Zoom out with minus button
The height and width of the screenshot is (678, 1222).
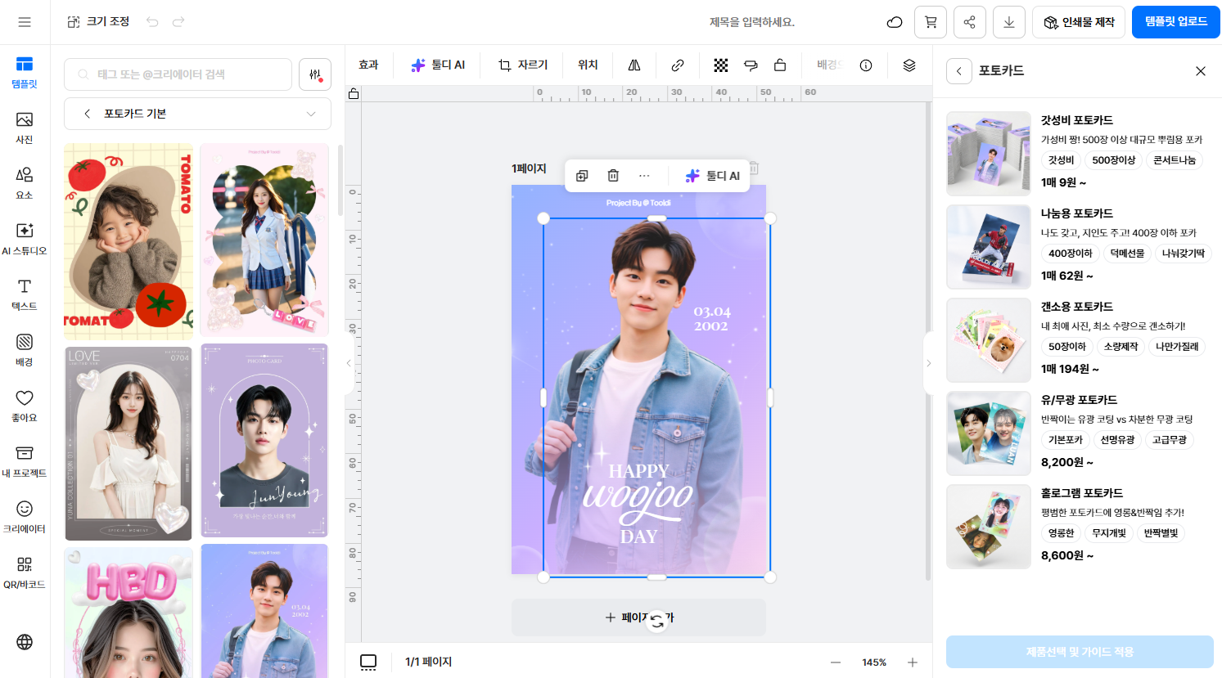coord(836,662)
